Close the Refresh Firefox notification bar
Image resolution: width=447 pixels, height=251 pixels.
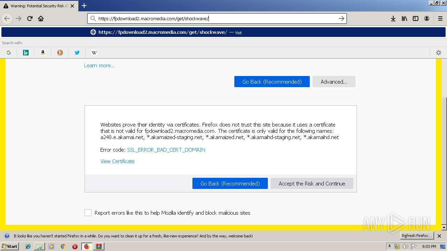[439, 236]
